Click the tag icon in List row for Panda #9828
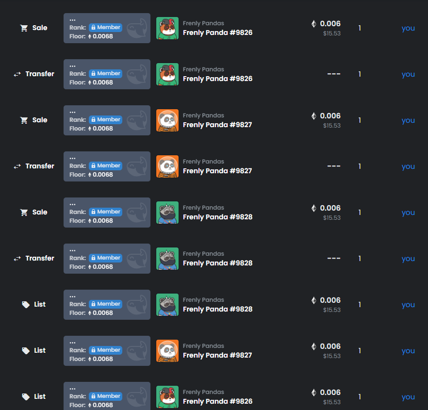Image resolution: width=428 pixels, height=410 pixels. click(x=26, y=305)
